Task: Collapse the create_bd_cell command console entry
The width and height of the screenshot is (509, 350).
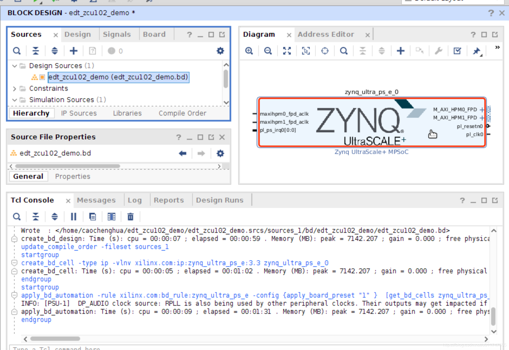Action: [x=14, y=262]
